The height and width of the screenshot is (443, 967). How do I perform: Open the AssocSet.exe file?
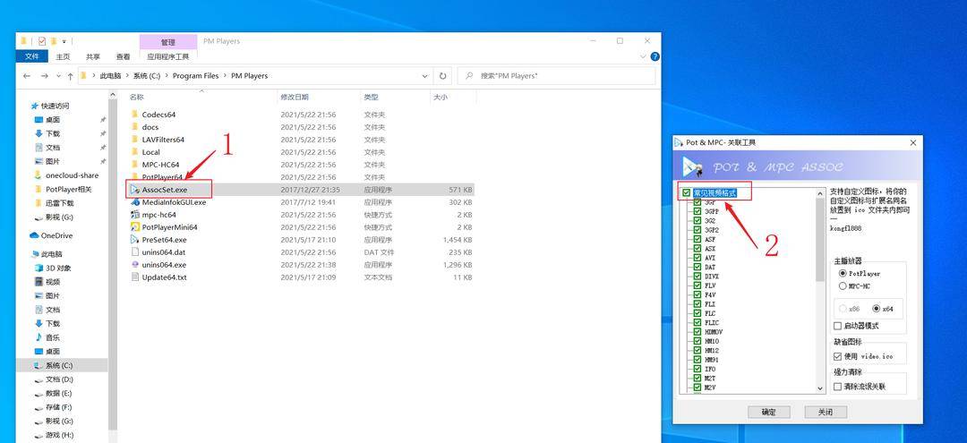164,190
